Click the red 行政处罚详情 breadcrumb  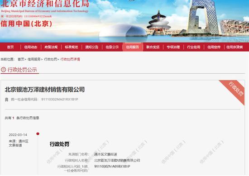[x=70, y=59]
